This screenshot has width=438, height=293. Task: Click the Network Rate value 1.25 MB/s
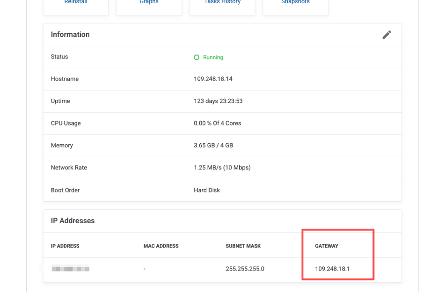click(x=222, y=168)
